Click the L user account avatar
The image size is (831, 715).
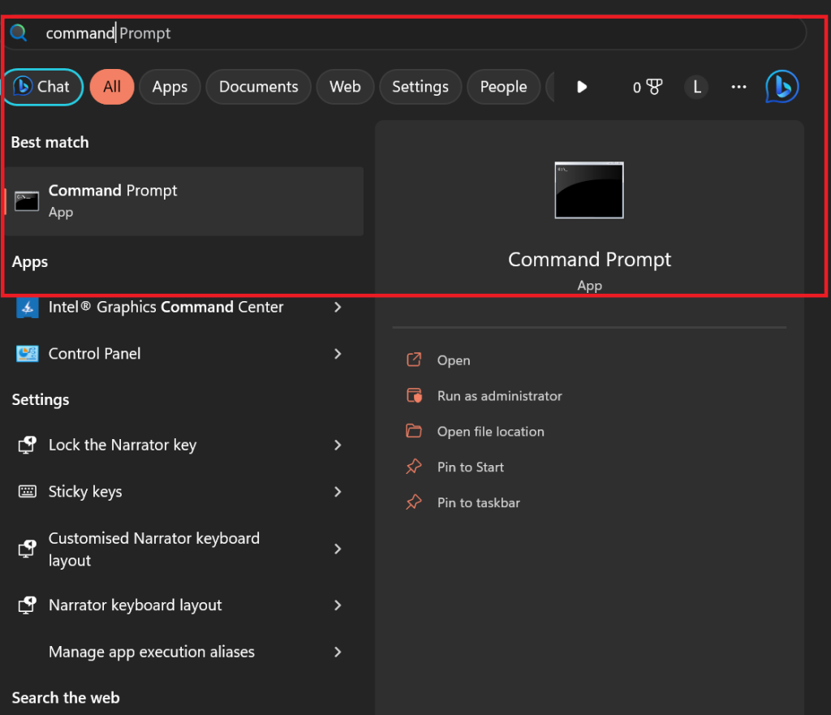tap(695, 87)
